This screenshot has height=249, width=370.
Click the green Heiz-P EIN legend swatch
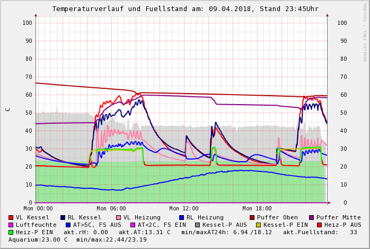click(x=11, y=232)
